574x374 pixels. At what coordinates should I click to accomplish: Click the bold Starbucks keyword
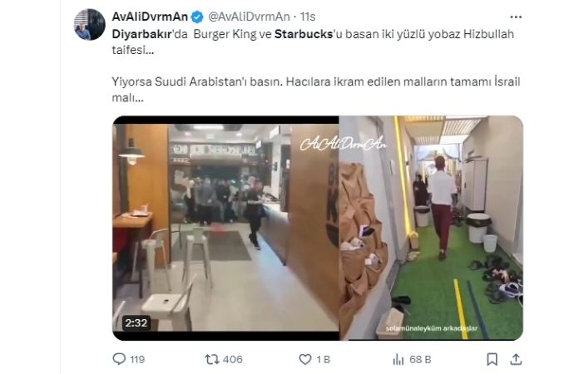304,34
